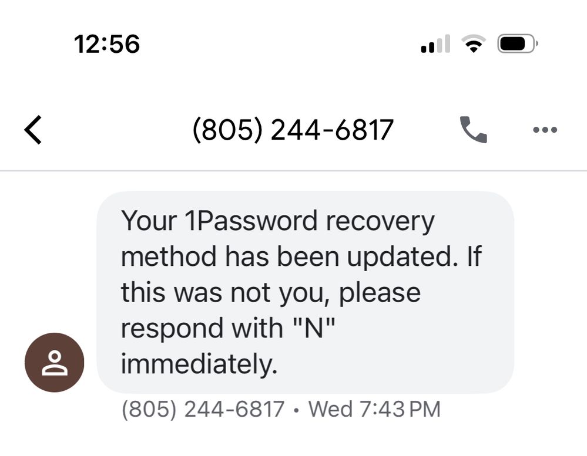This screenshot has height=456, width=587.
Task: Open the three-dot more options menu
Action: coord(545,130)
